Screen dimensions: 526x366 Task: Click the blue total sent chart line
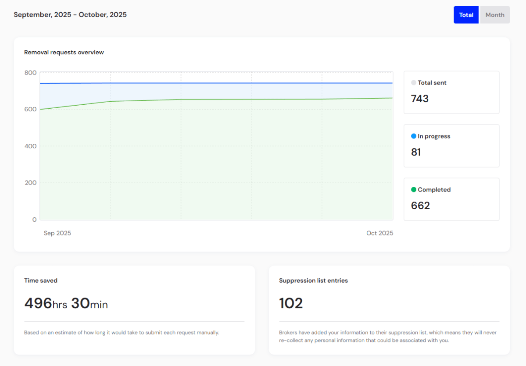coord(219,83)
